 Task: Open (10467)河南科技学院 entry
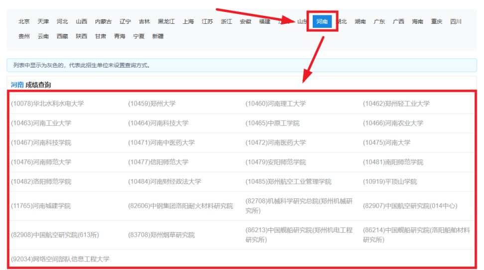tap(41, 142)
